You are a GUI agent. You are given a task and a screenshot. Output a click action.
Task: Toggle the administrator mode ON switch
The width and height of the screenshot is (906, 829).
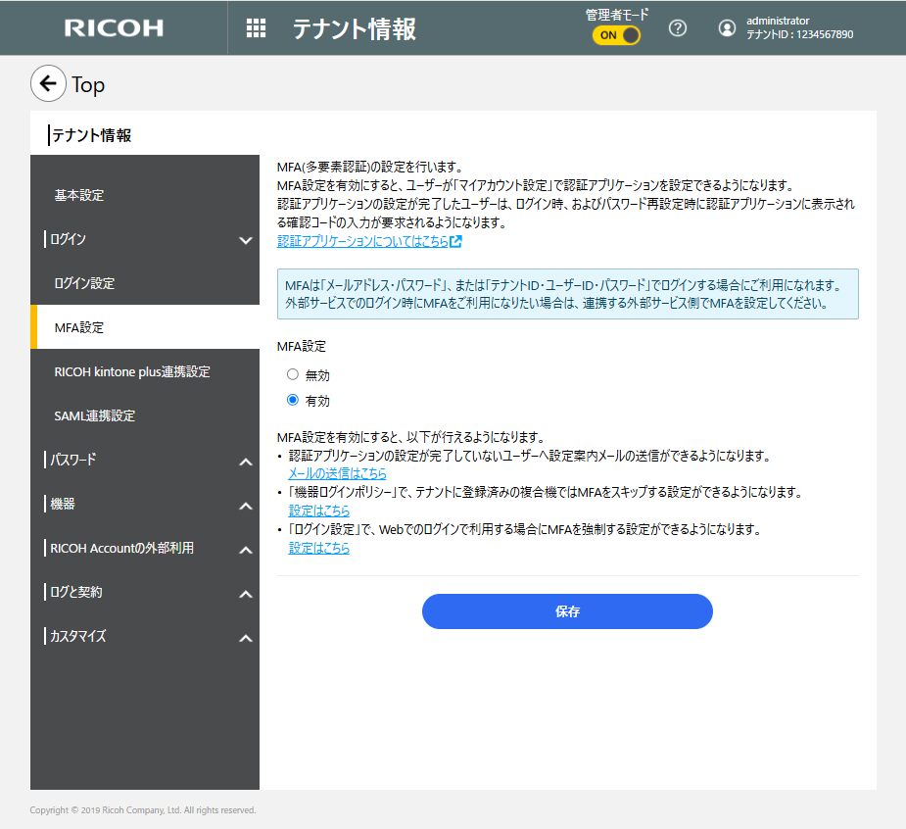point(616,35)
